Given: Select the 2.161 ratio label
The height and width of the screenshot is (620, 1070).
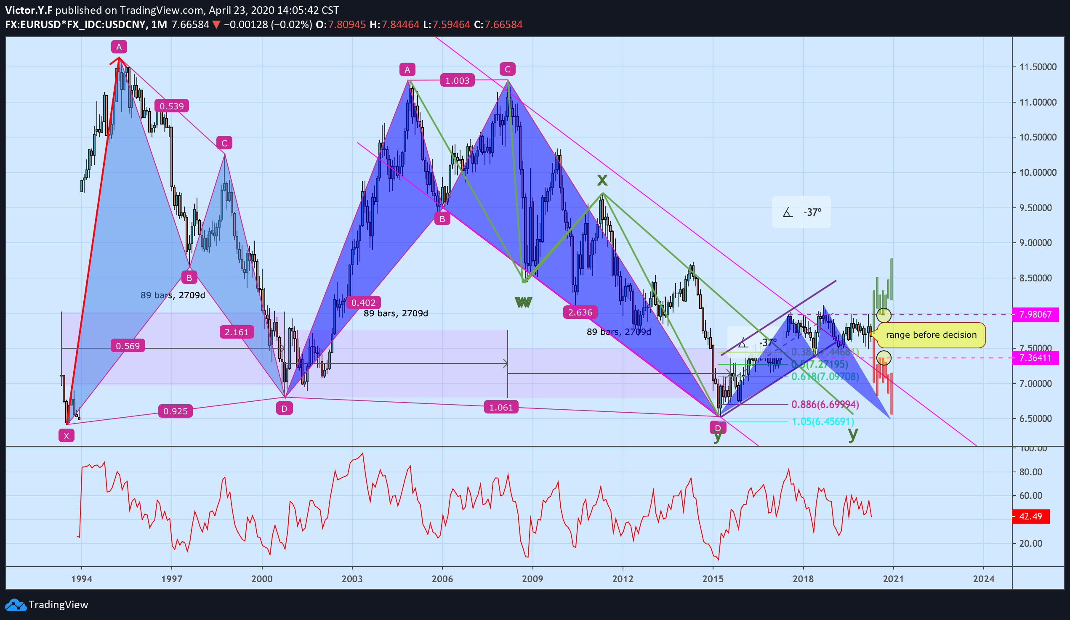Looking at the screenshot, I should tap(237, 332).
